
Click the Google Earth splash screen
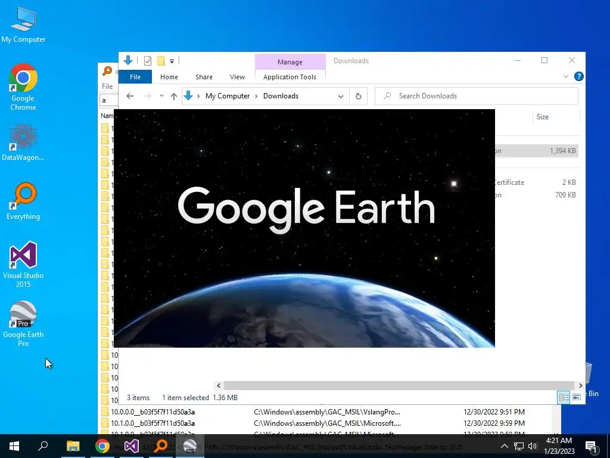(304, 228)
